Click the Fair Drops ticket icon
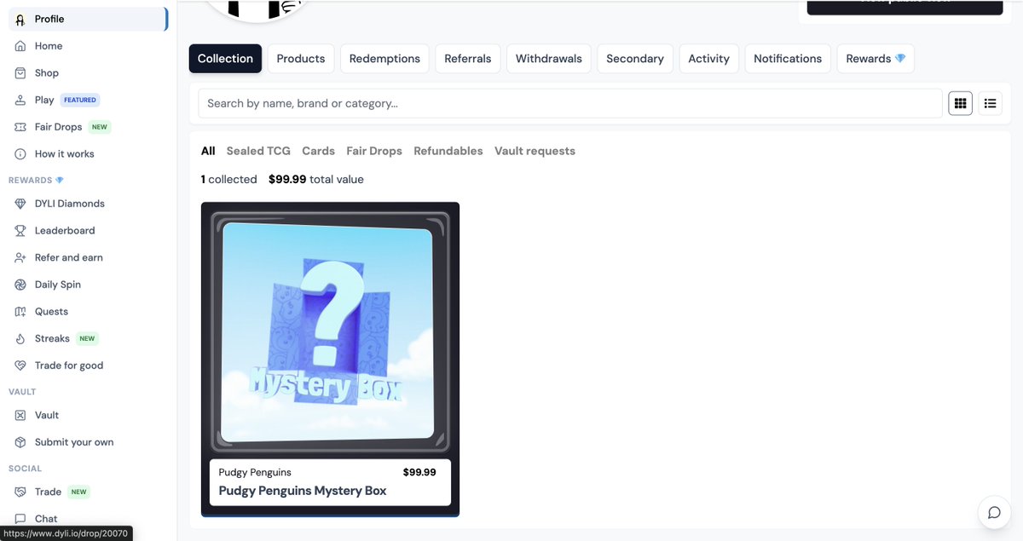Screen dimensions: 1023x541 [x=20, y=127]
